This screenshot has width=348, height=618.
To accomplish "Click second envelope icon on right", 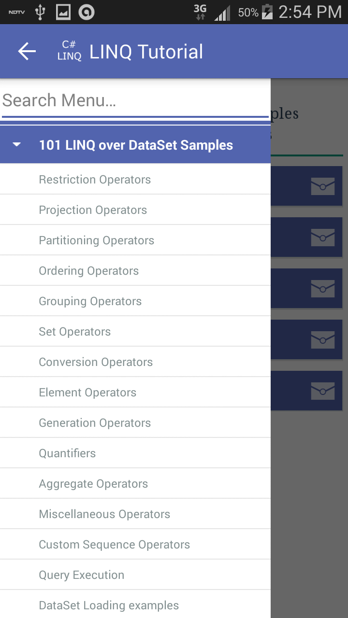I will 322,237.
